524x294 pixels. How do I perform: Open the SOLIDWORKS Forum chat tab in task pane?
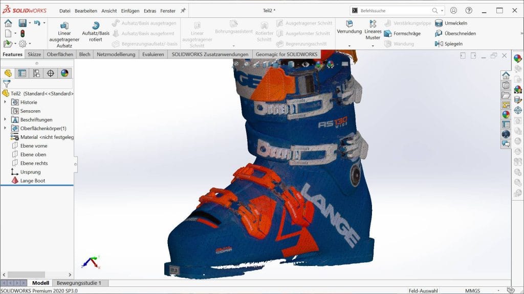pos(506,144)
